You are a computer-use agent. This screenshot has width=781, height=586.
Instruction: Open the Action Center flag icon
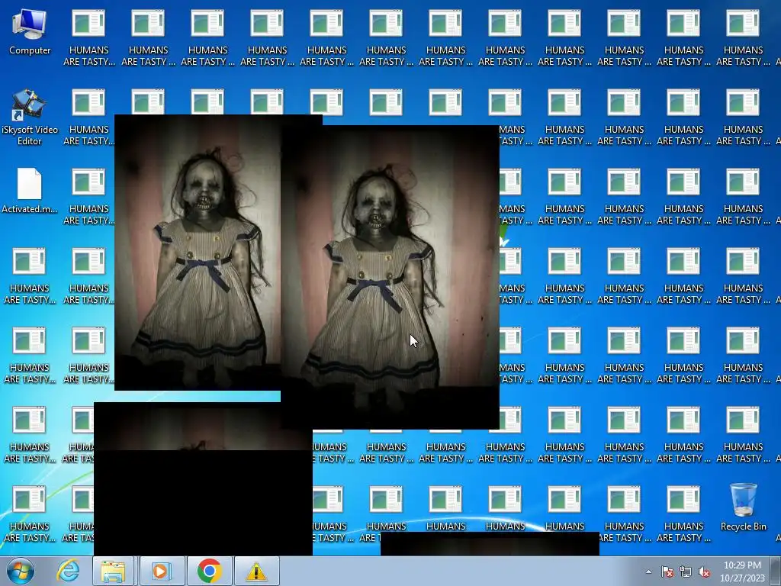pos(667,572)
